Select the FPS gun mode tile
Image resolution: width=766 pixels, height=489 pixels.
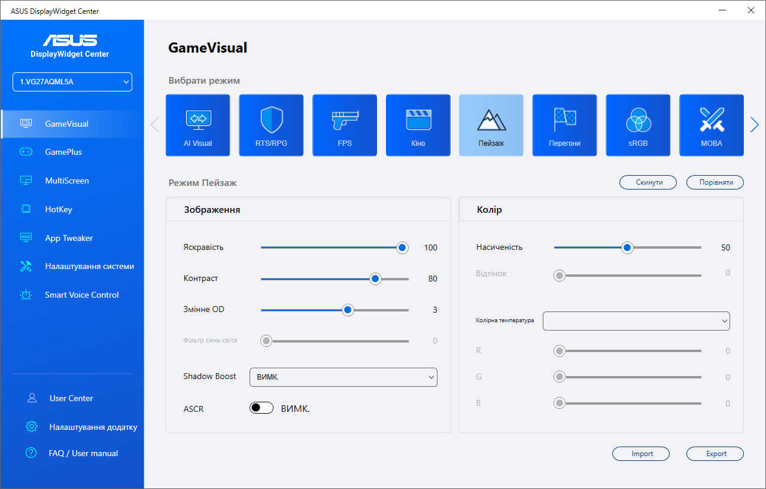pos(344,125)
